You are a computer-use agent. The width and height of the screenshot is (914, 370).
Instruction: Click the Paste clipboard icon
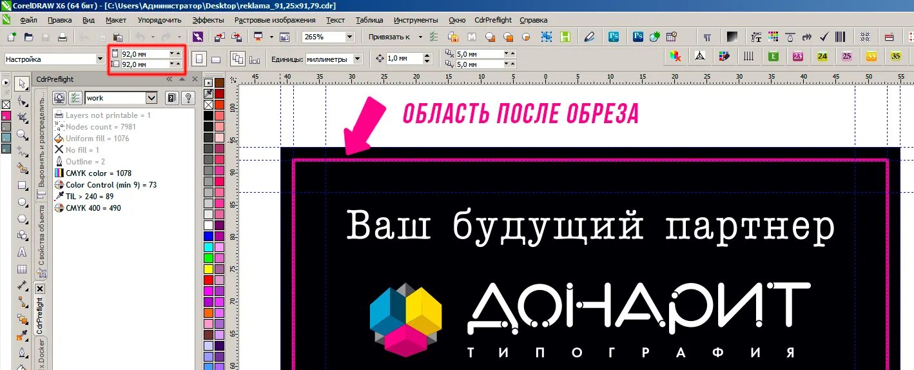(117, 37)
